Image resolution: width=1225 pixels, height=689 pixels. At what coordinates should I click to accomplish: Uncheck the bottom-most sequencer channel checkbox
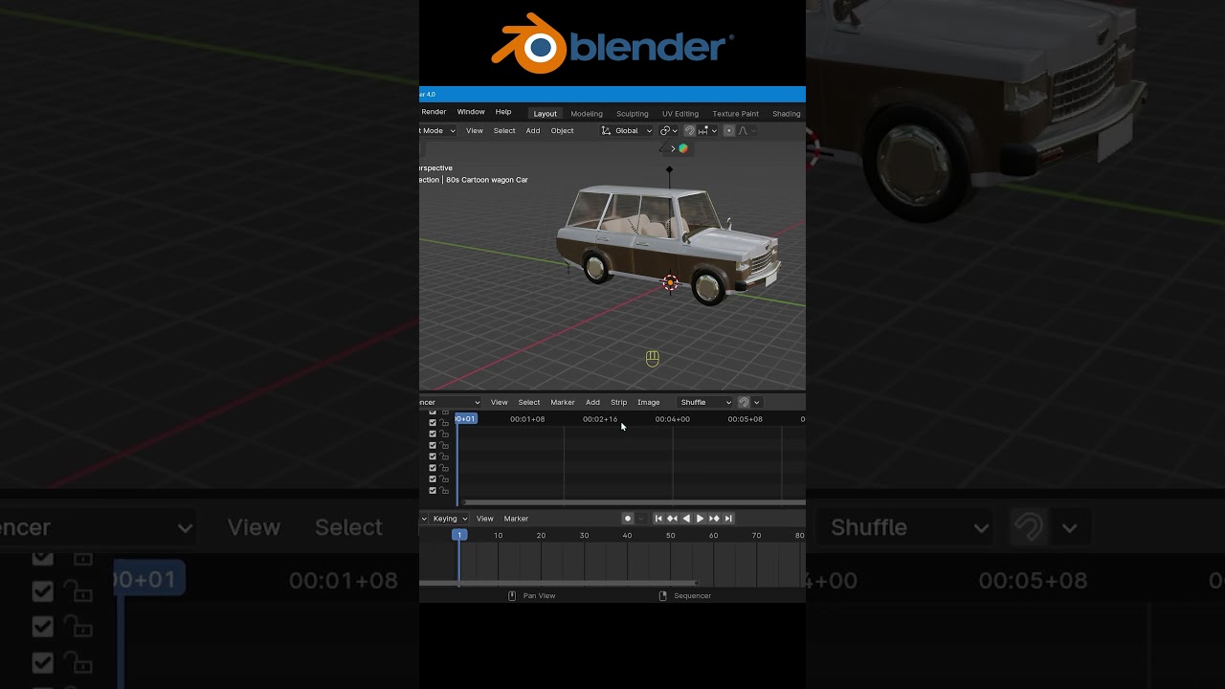tap(433, 491)
